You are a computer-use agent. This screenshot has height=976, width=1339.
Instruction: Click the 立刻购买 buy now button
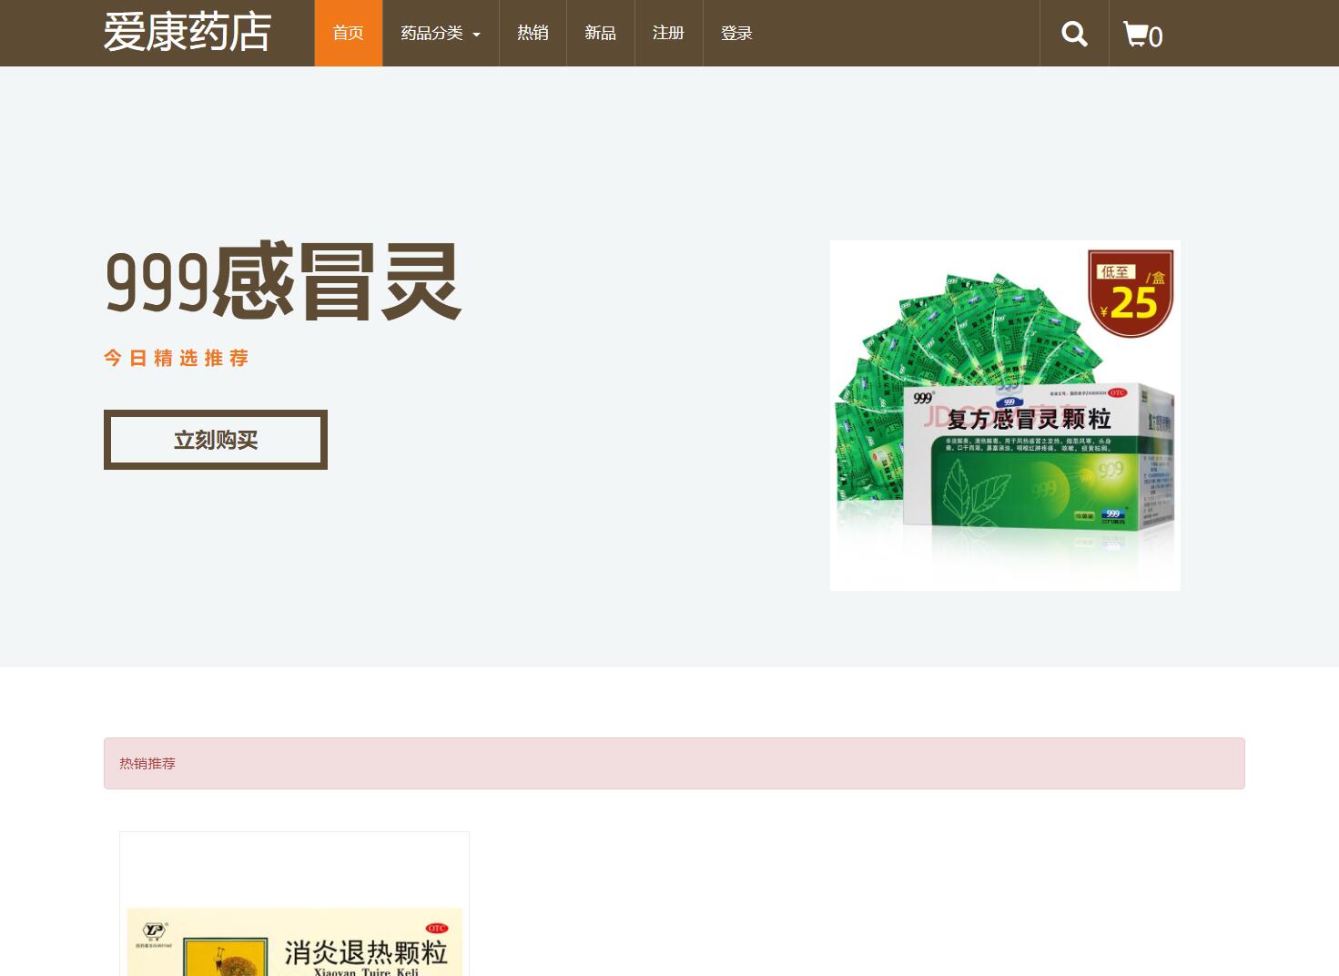click(215, 439)
